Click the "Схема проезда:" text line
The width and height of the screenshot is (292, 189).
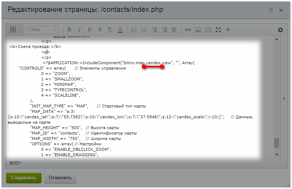tap(35, 47)
